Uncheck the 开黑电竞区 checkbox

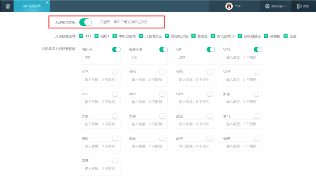[141, 36]
